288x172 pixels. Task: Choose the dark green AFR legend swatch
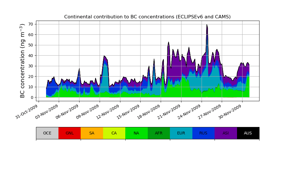coord(159,133)
